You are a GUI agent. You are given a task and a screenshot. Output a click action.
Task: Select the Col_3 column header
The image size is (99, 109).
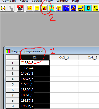coord(89,57)
